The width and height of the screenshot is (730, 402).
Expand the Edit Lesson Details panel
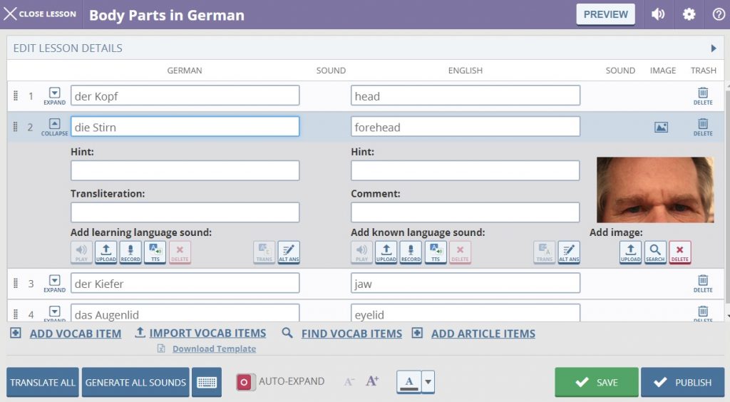click(713, 48)
